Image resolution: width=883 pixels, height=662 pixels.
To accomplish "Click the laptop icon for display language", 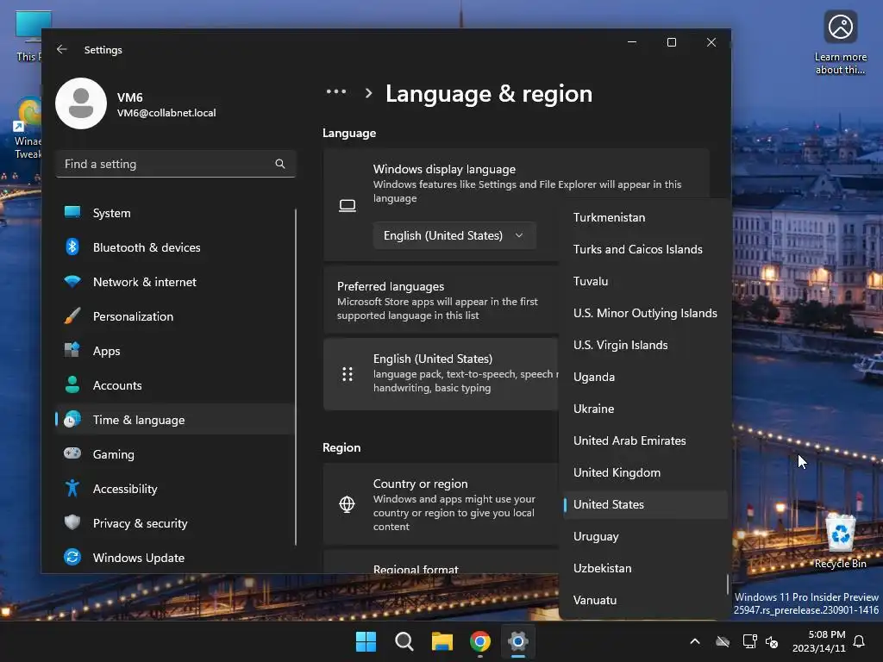I will [x=348, y=205].
